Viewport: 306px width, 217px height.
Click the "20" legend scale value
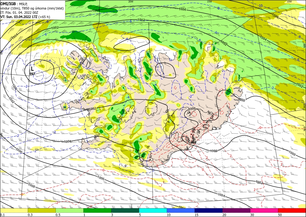224,215
